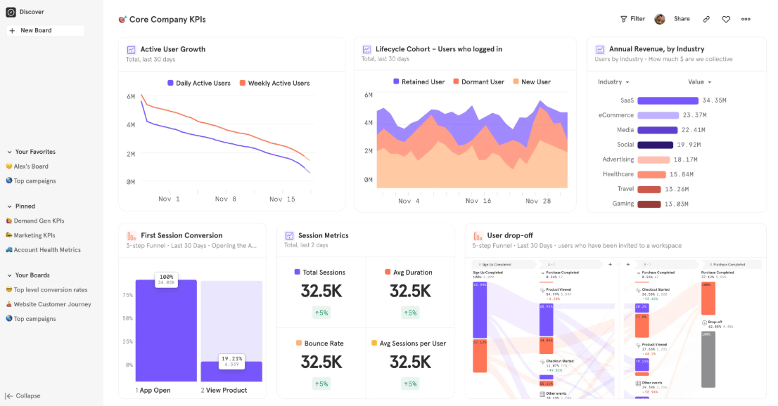Collapse the Your Favorites section
This screenshot has height=406, width=778.
[9, 152]
